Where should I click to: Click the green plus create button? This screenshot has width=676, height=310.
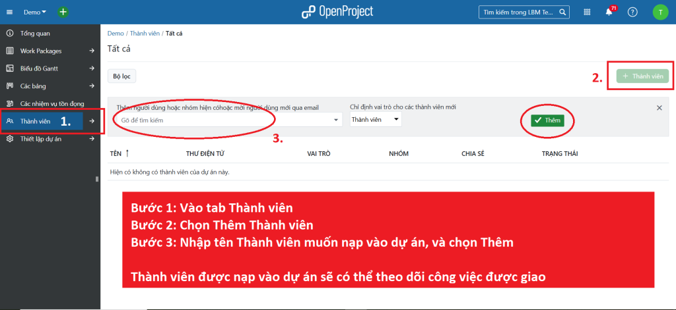(63, 12)
